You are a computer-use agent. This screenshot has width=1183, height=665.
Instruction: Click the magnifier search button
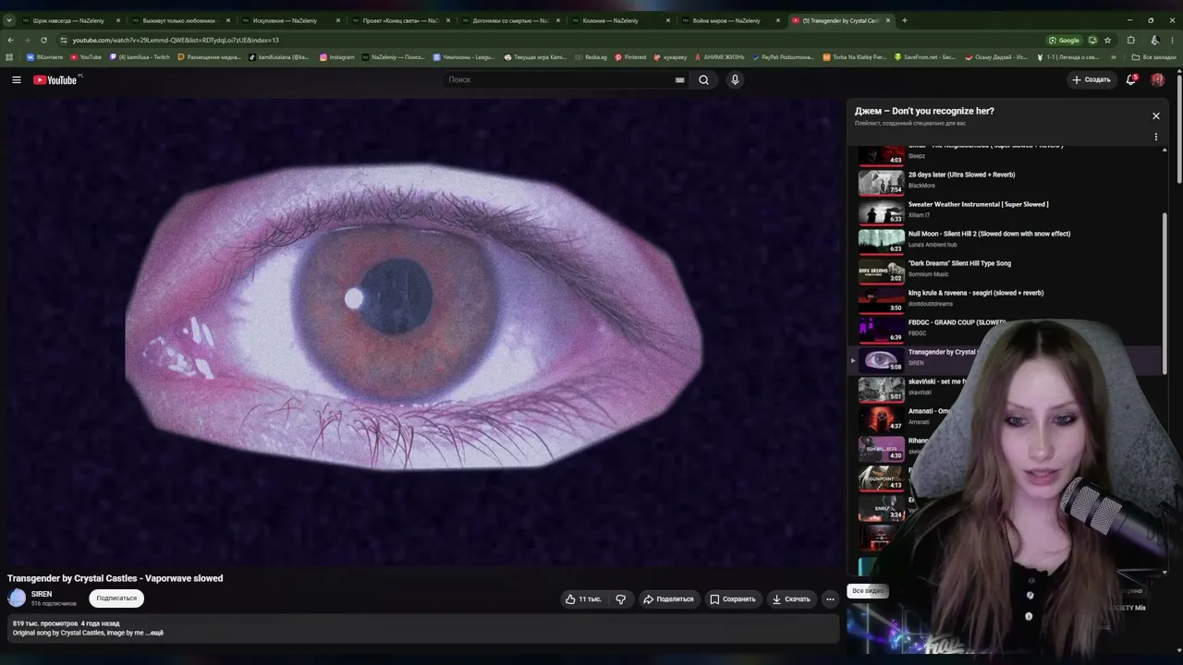(703, 80)
